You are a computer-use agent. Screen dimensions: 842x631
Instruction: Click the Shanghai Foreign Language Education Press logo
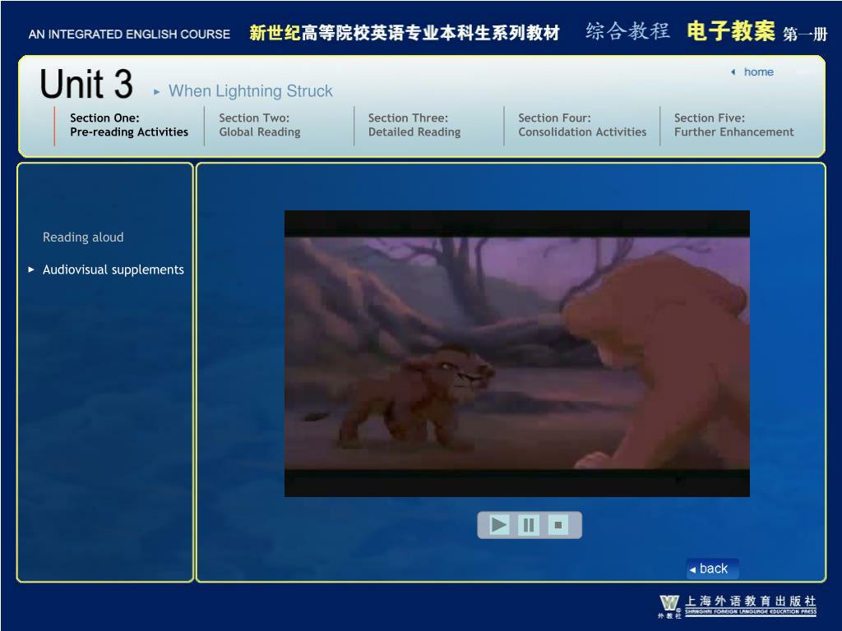pyautogui.click(x=738, y=606)
